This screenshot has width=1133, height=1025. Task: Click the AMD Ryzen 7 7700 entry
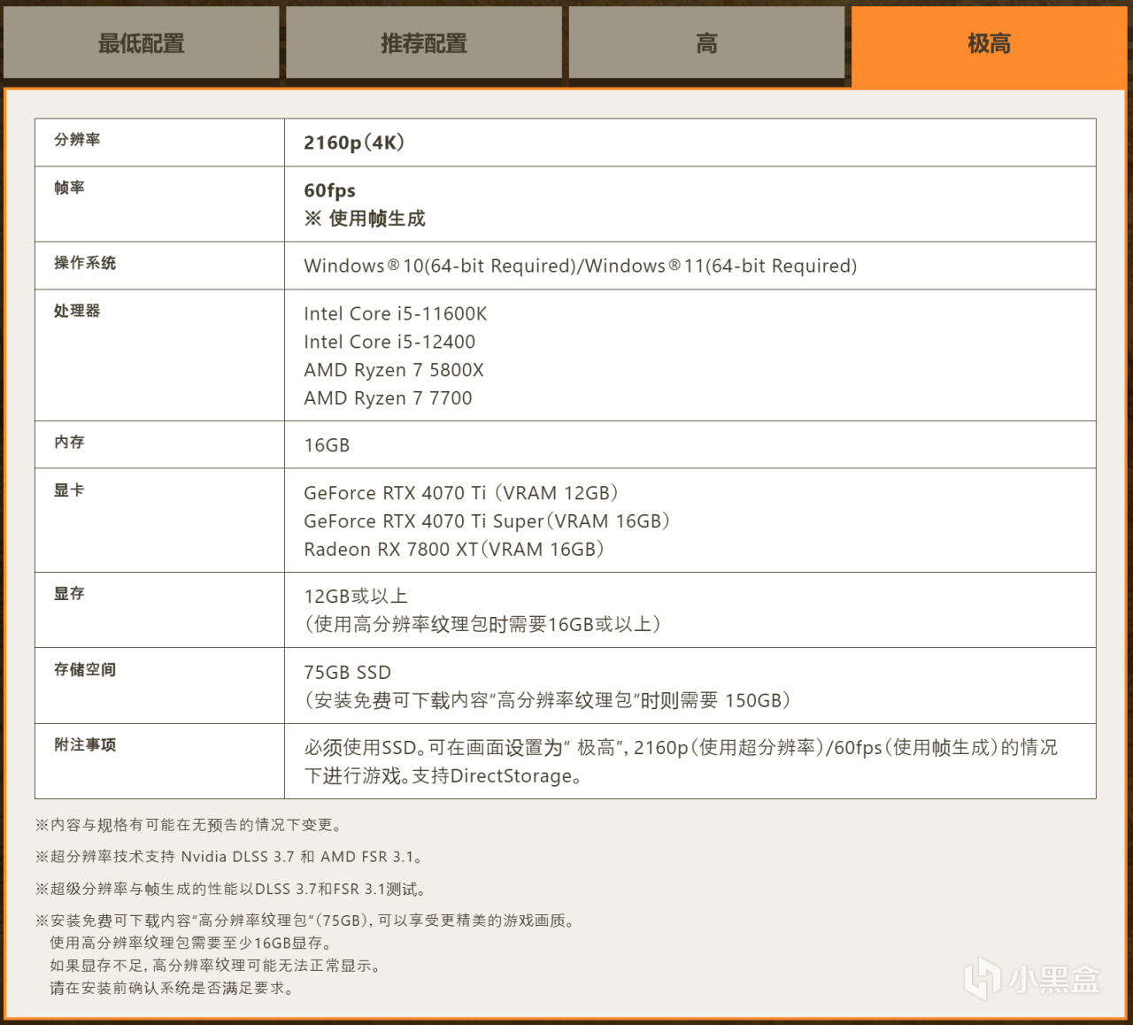(x=388, y=398)
